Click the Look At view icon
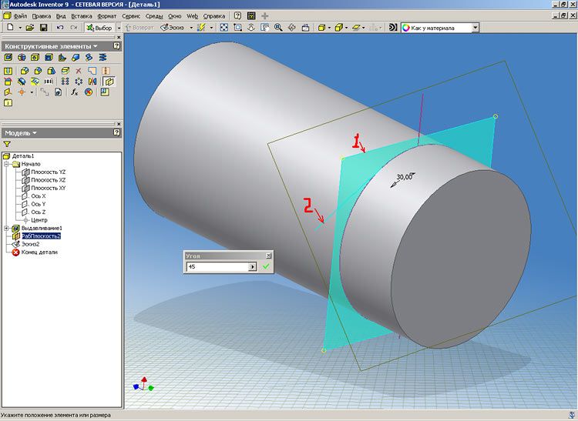 tap(305, 28)
